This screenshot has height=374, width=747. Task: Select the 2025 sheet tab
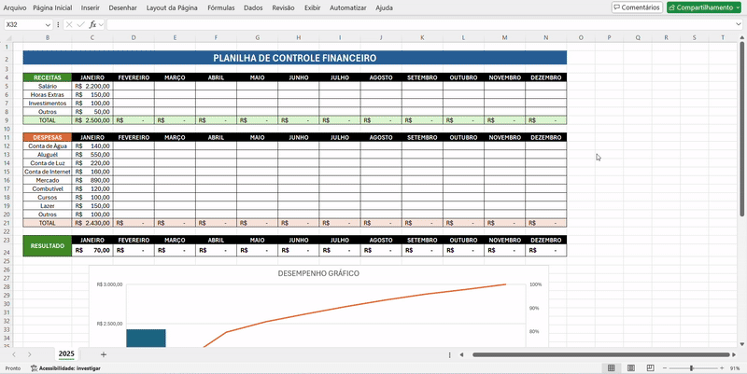click(x=67, y=354)
